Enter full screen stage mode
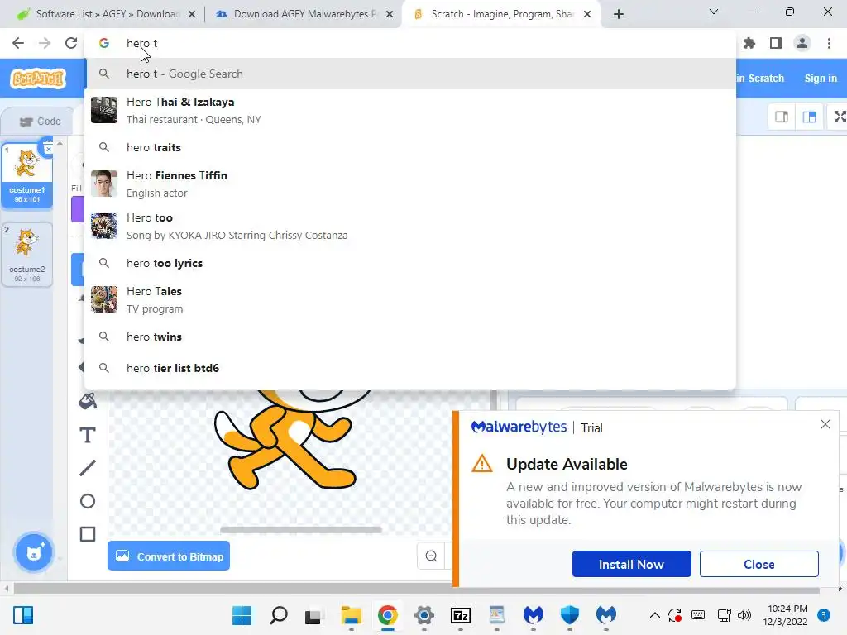The height and width of the screenshot is (635, 847). [x=839, y=117]
